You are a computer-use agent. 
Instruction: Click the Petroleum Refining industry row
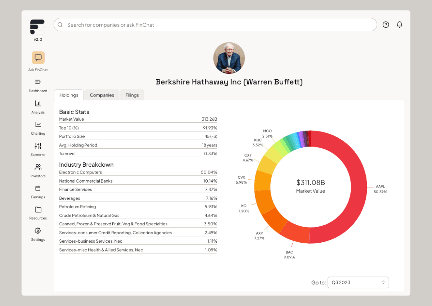(x=138, y=207)
